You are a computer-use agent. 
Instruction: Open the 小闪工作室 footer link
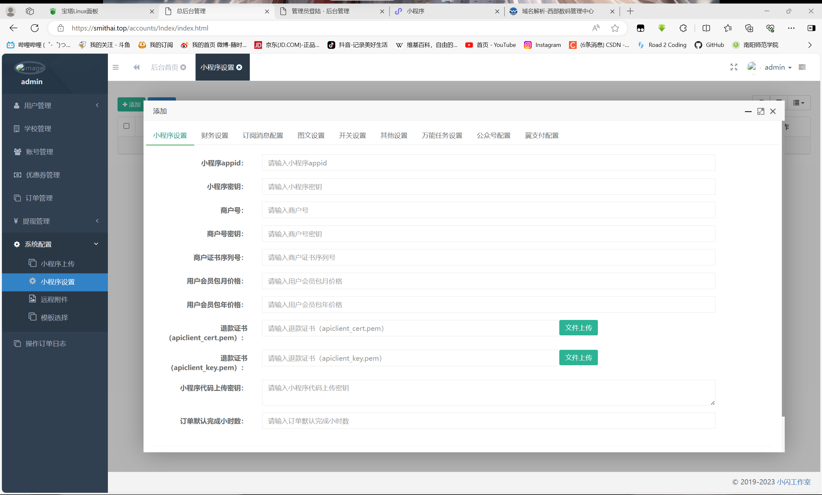pos(794,482)
